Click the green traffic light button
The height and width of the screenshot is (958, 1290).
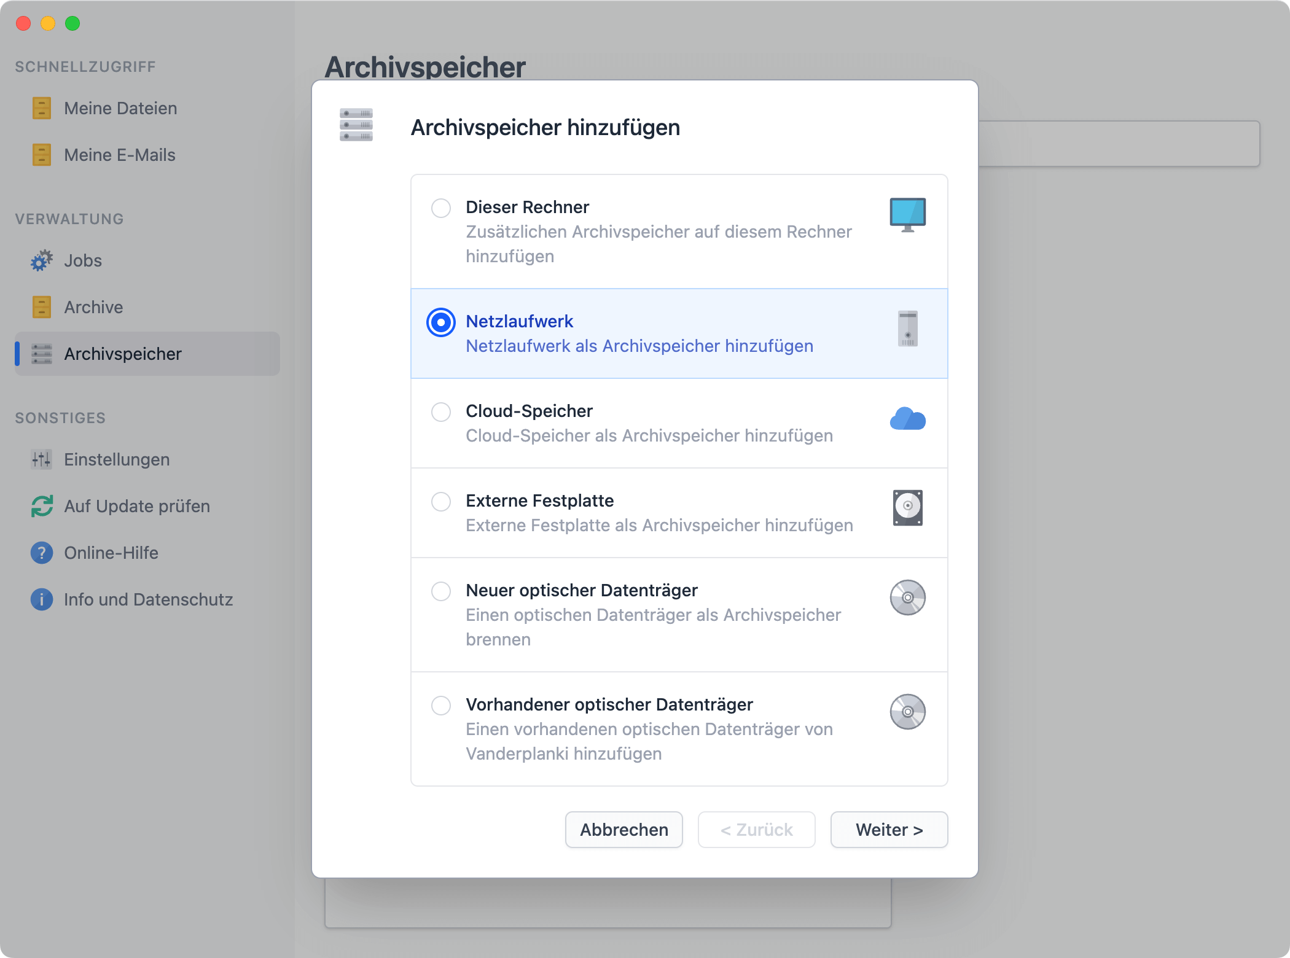click(x=72, y=23)
